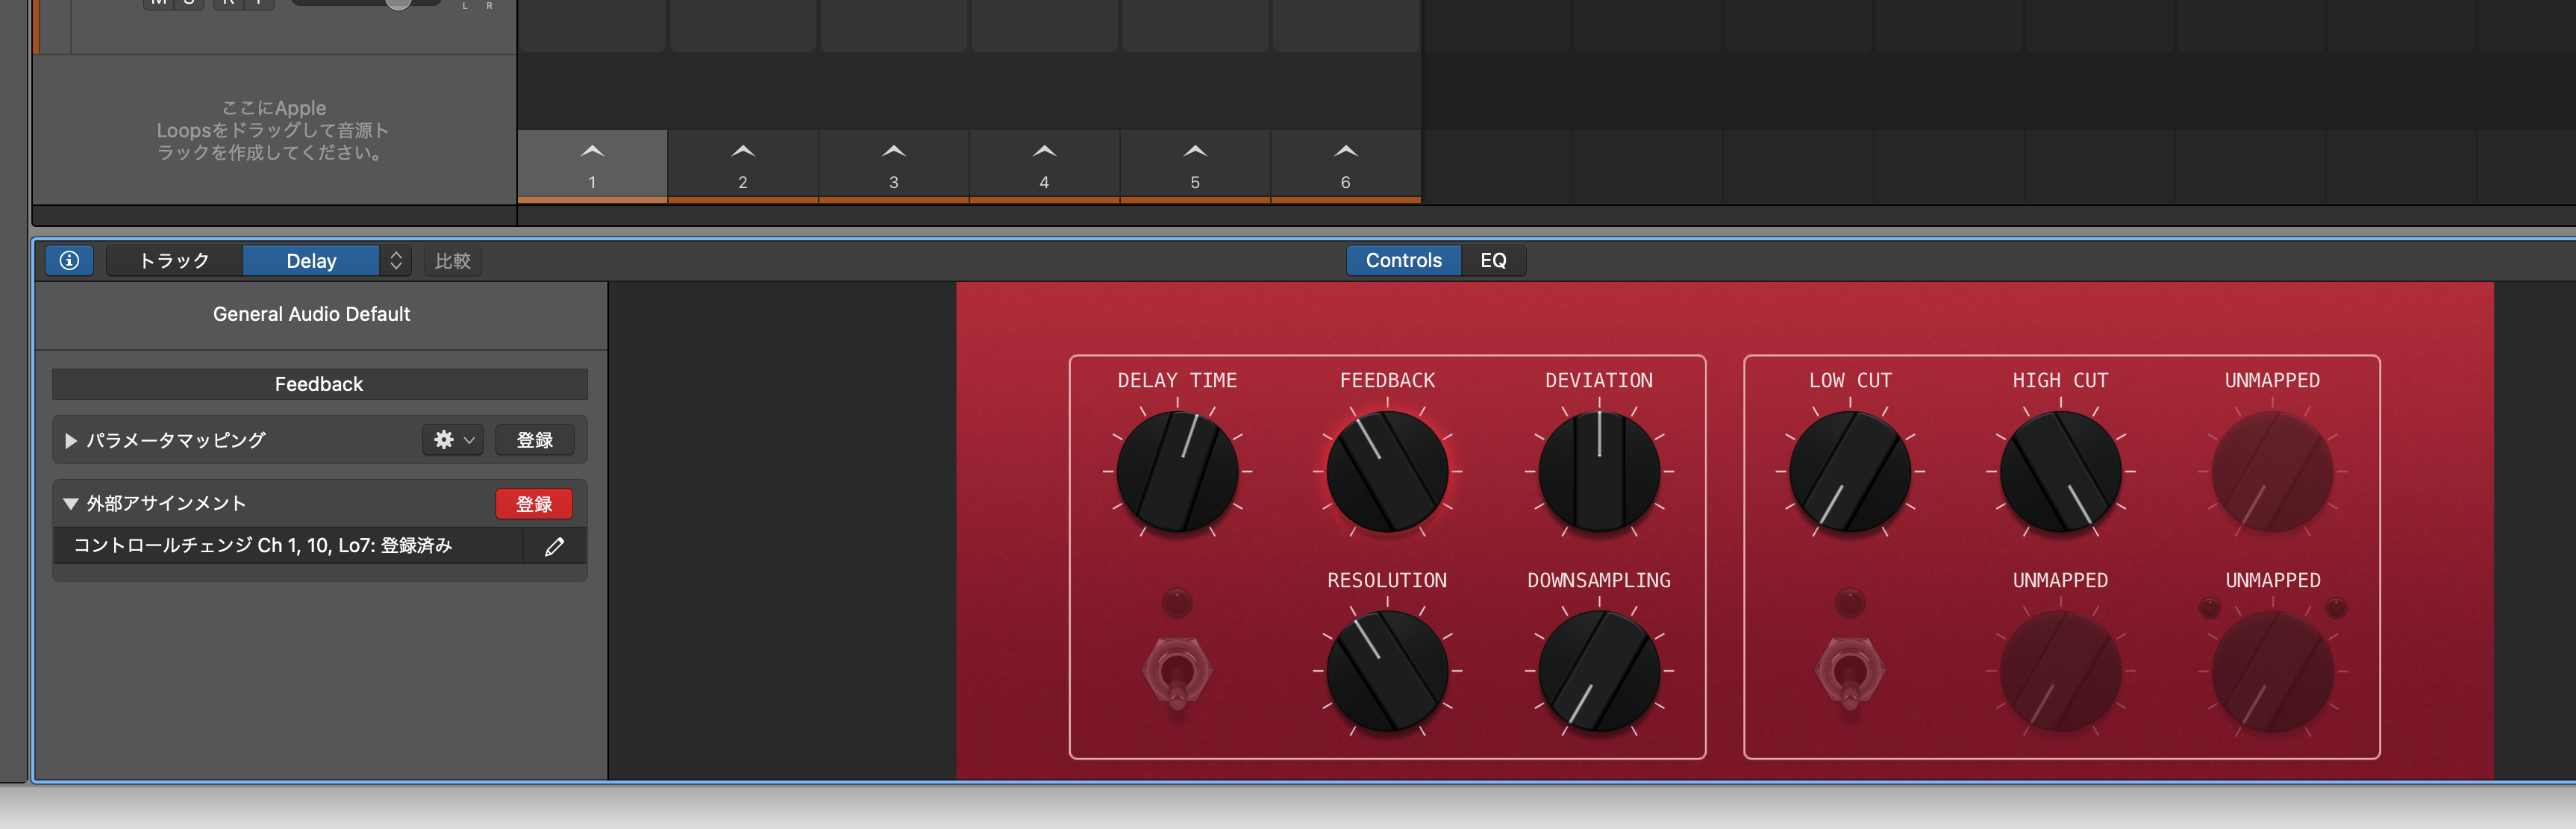The height and width of the screenshot is (829, 2576).
Task: Switch to the Controls view
Action: pos(1403,260)
